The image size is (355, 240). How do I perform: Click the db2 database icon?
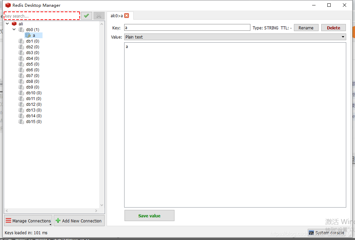[x=21, y=47]
